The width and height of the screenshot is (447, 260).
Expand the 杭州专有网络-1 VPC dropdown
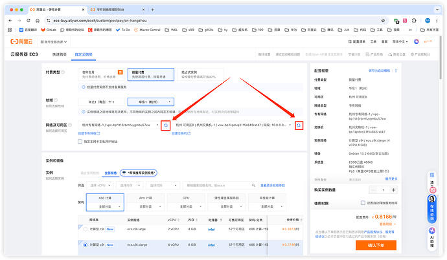[x=119, y=125]
